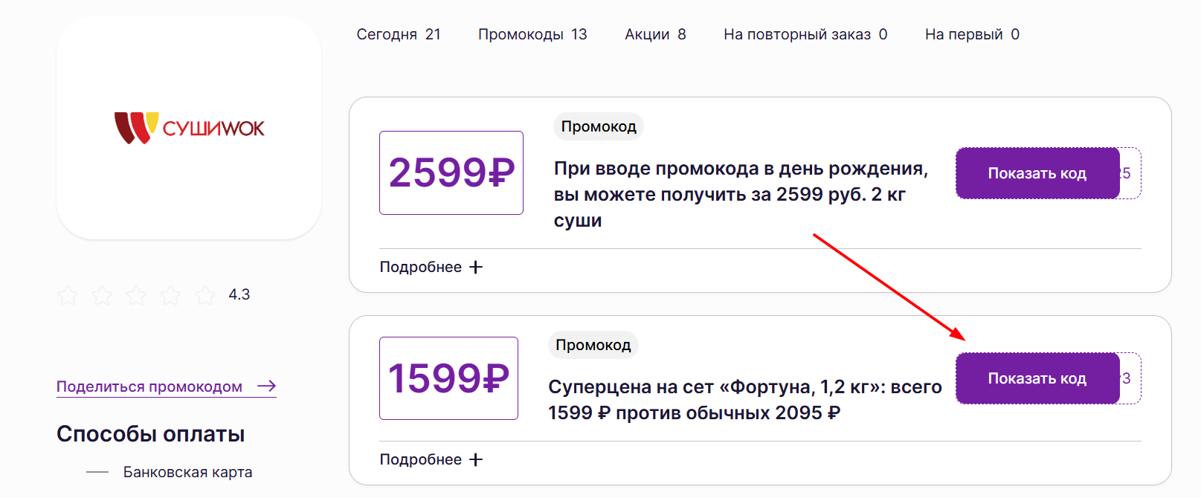Click Показать код for the birthday promo
Image resolution: width=1201 pixels, height=498 pixels.
(x=1037, y=172)
